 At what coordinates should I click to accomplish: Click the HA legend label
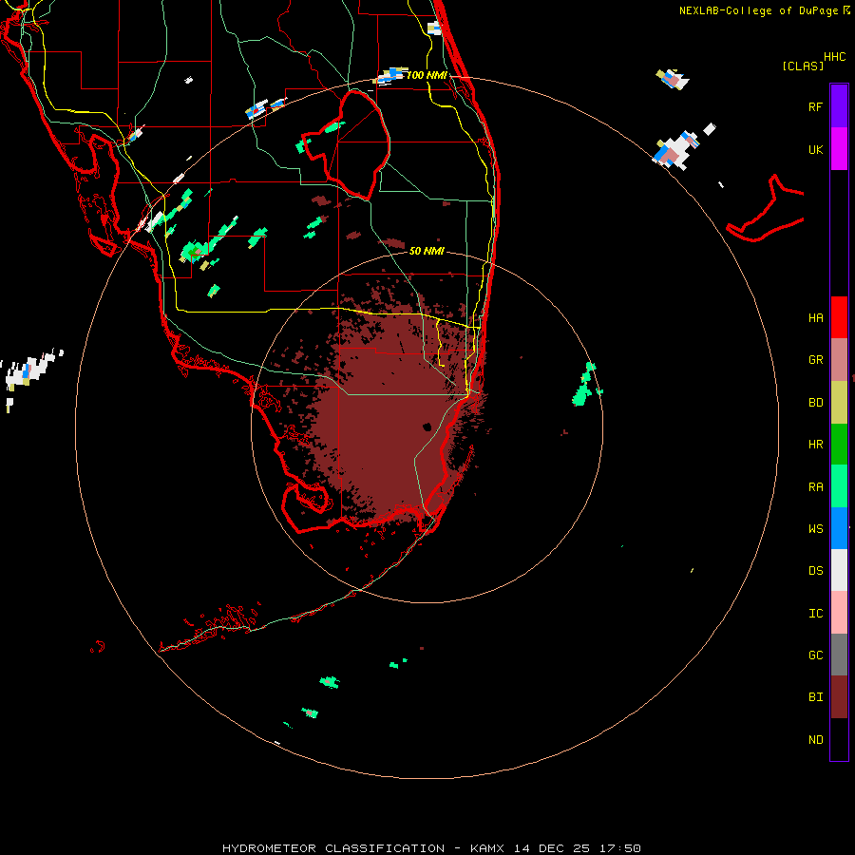point(815,318)
